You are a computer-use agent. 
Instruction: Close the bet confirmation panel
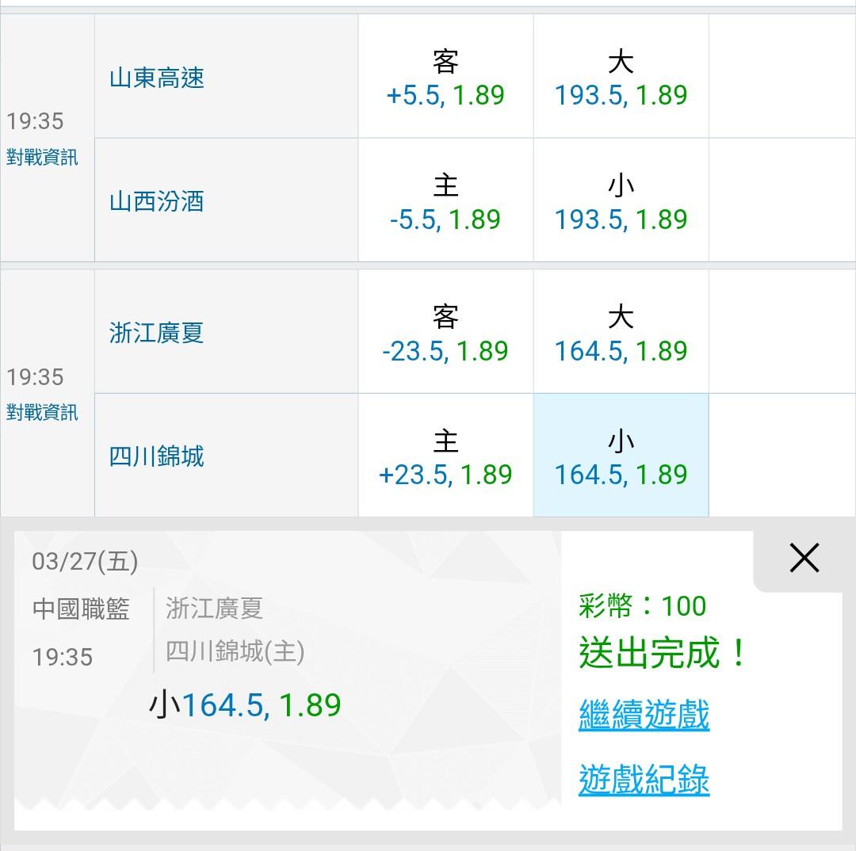[804, 559]
